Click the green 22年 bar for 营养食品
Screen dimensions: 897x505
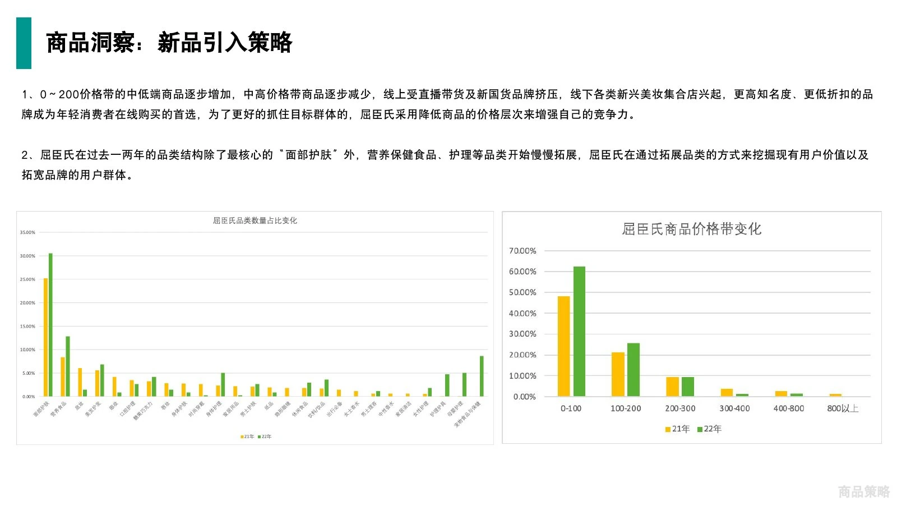[x=68, y=366]
